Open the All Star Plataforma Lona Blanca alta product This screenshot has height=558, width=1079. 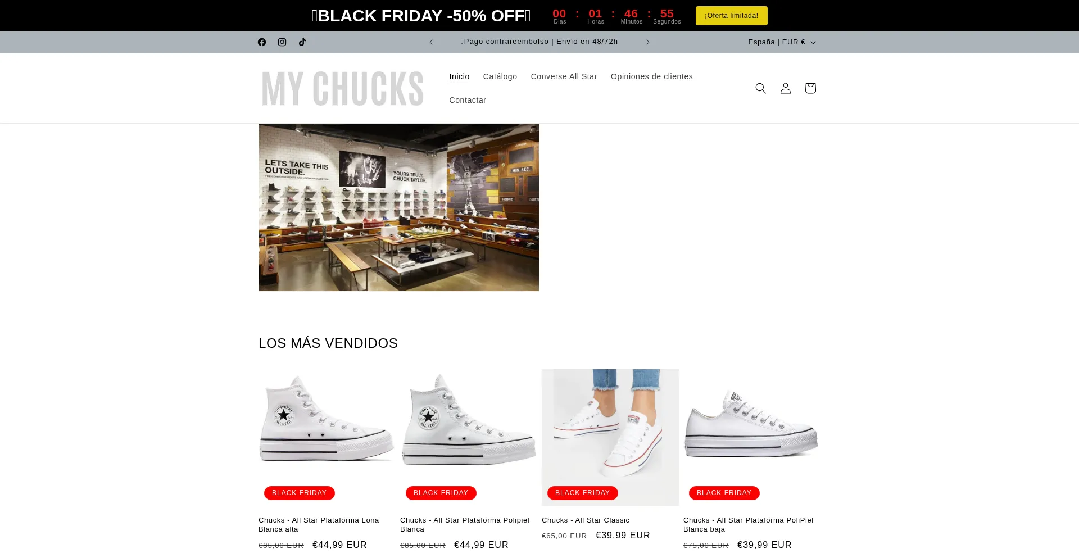[319, 525]
